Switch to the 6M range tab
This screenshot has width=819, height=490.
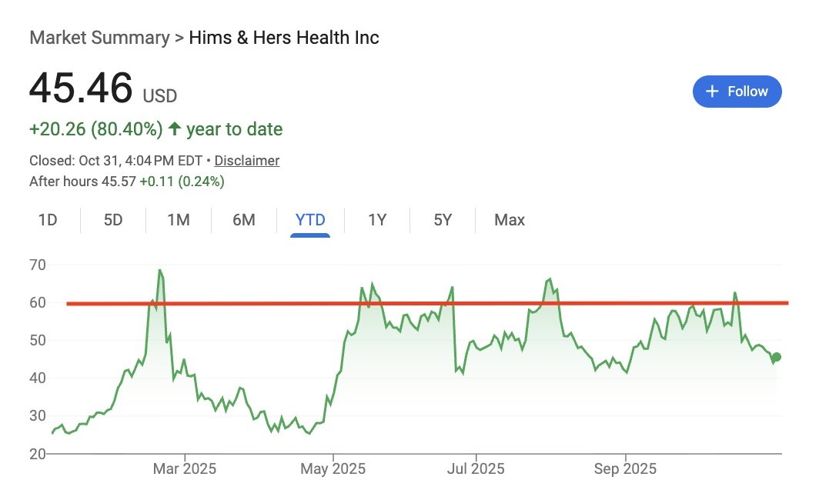(x=244, y=220)
